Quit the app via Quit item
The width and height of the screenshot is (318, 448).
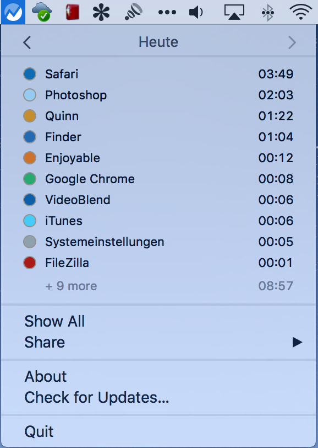39,431
